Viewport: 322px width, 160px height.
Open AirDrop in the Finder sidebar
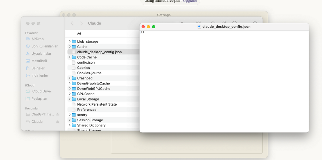[35, 39]
